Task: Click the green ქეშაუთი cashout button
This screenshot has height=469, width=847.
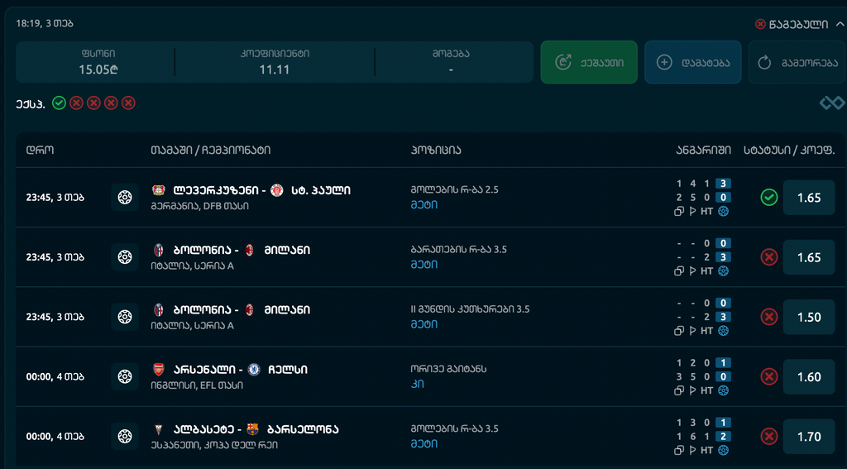Action: pos(589,62)
